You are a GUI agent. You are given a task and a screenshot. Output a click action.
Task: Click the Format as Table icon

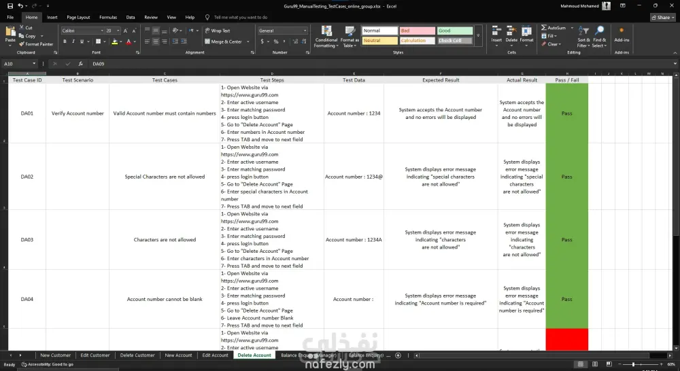point(350,37)
